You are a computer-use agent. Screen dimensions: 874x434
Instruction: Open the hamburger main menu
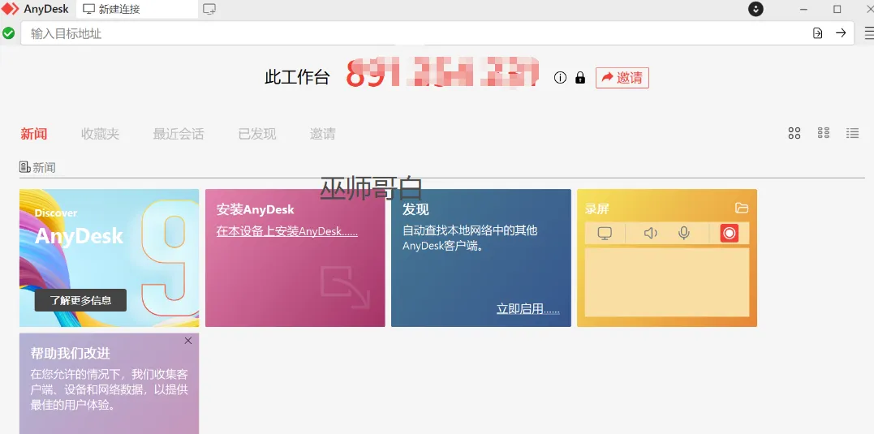[869, 33]
